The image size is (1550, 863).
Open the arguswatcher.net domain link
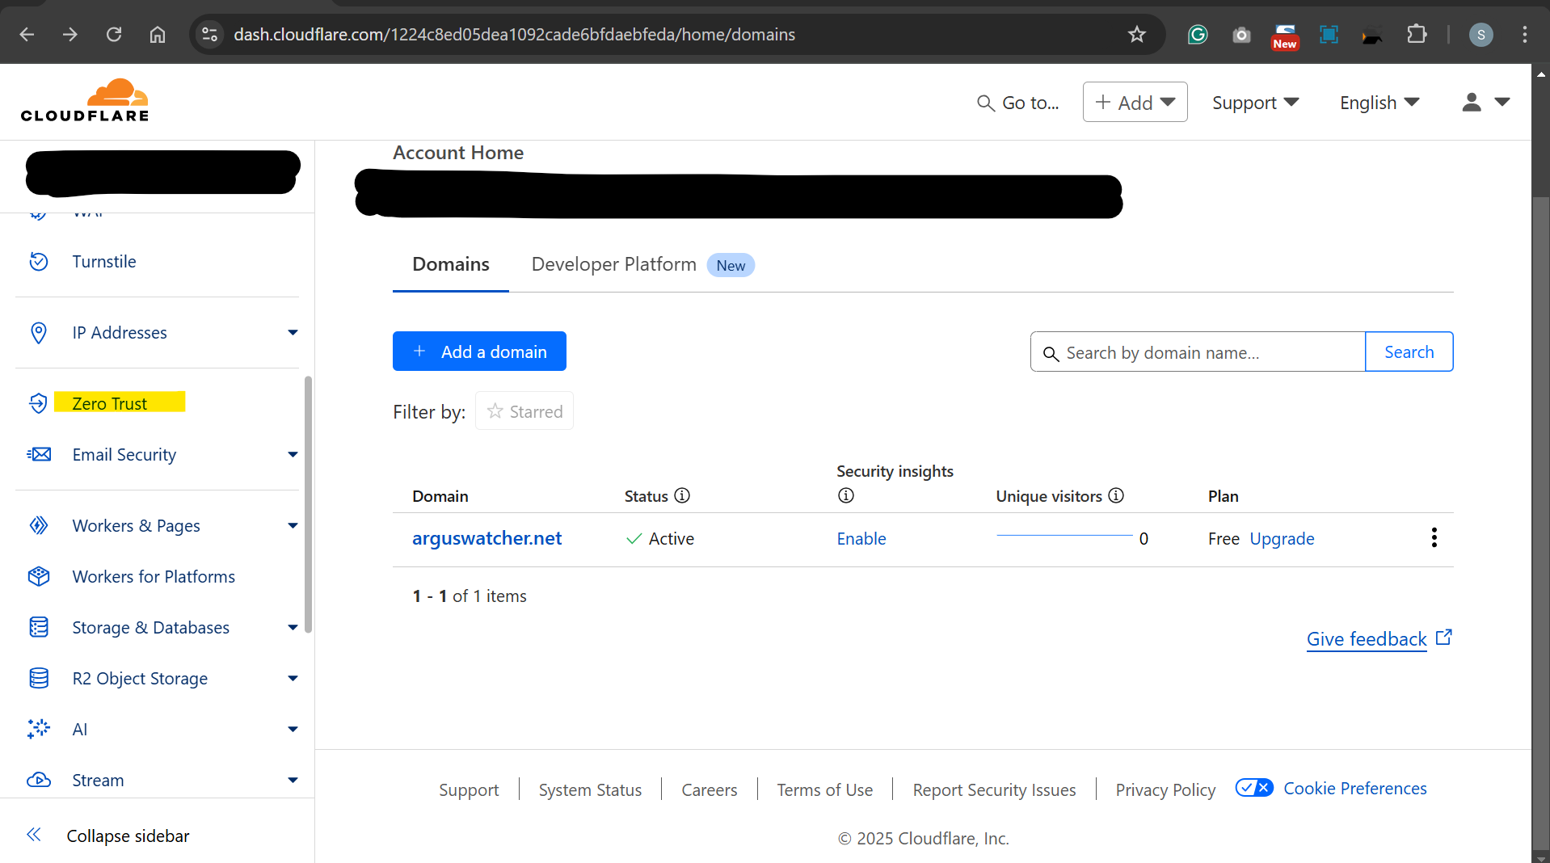click(486, 538)
